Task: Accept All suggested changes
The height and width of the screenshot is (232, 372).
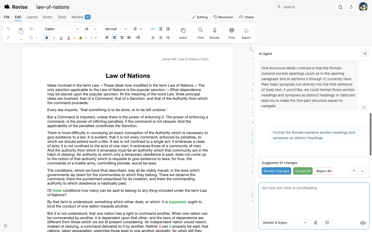Action: pos(303,171)
